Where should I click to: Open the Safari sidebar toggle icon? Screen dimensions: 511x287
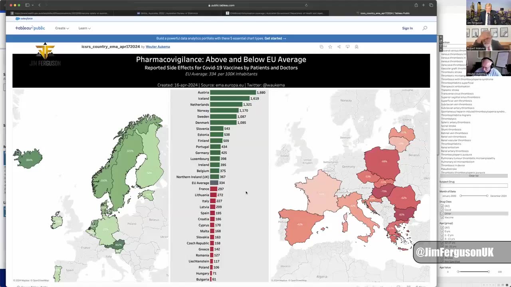coord(27,5)
